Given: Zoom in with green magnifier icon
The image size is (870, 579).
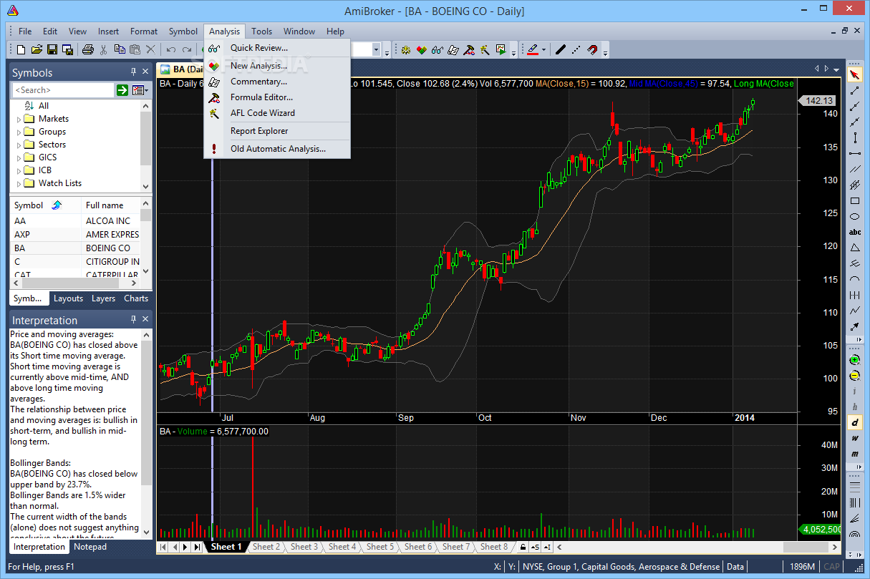Looking at the screenshot, I should click(854, 359).
